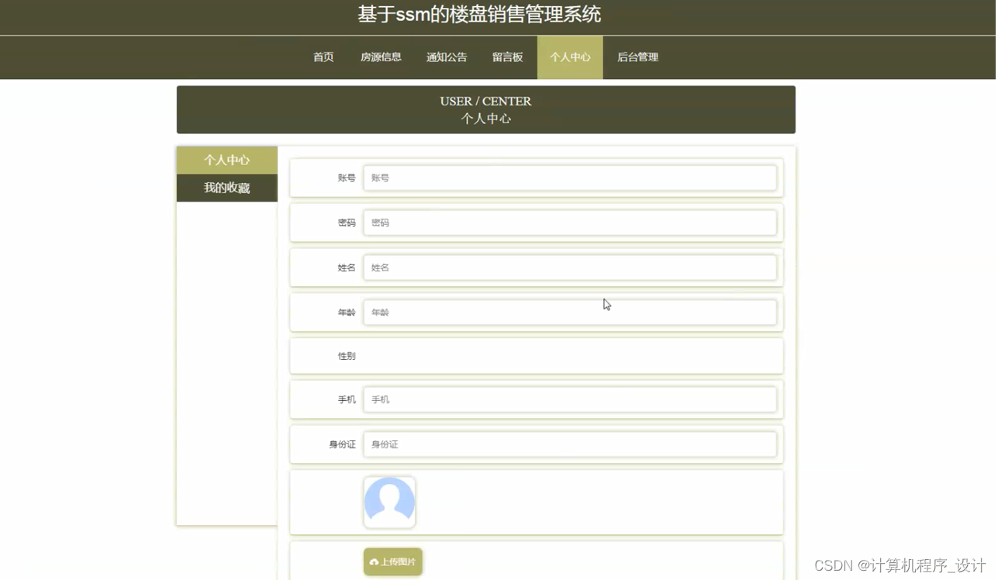The height and width of the screenshot is (580, 998).
Task: Open the 首页 navigation item
Action: 323,57
